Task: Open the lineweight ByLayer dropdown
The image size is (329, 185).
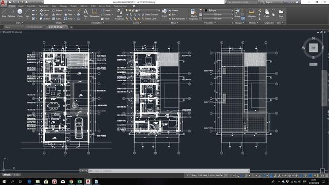Action: pos(218,14)
